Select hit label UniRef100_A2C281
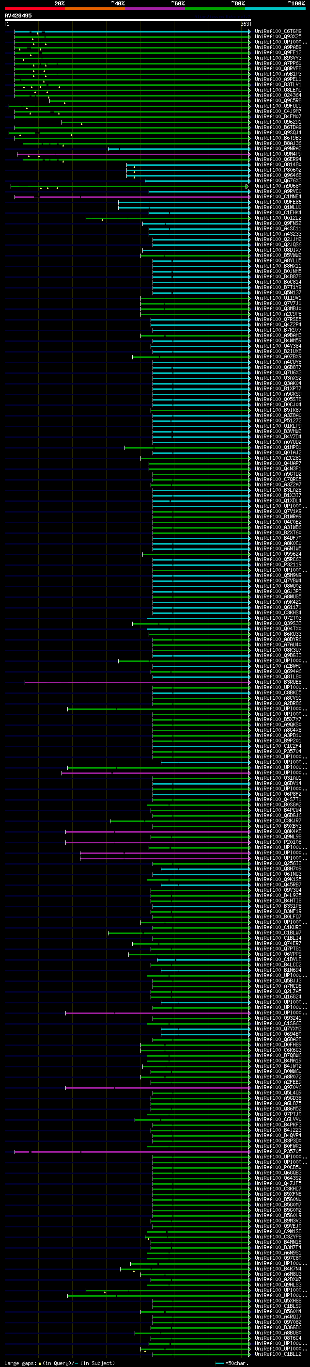The image size is (310, 1367). pyautogui.click(x=278, y=458)
